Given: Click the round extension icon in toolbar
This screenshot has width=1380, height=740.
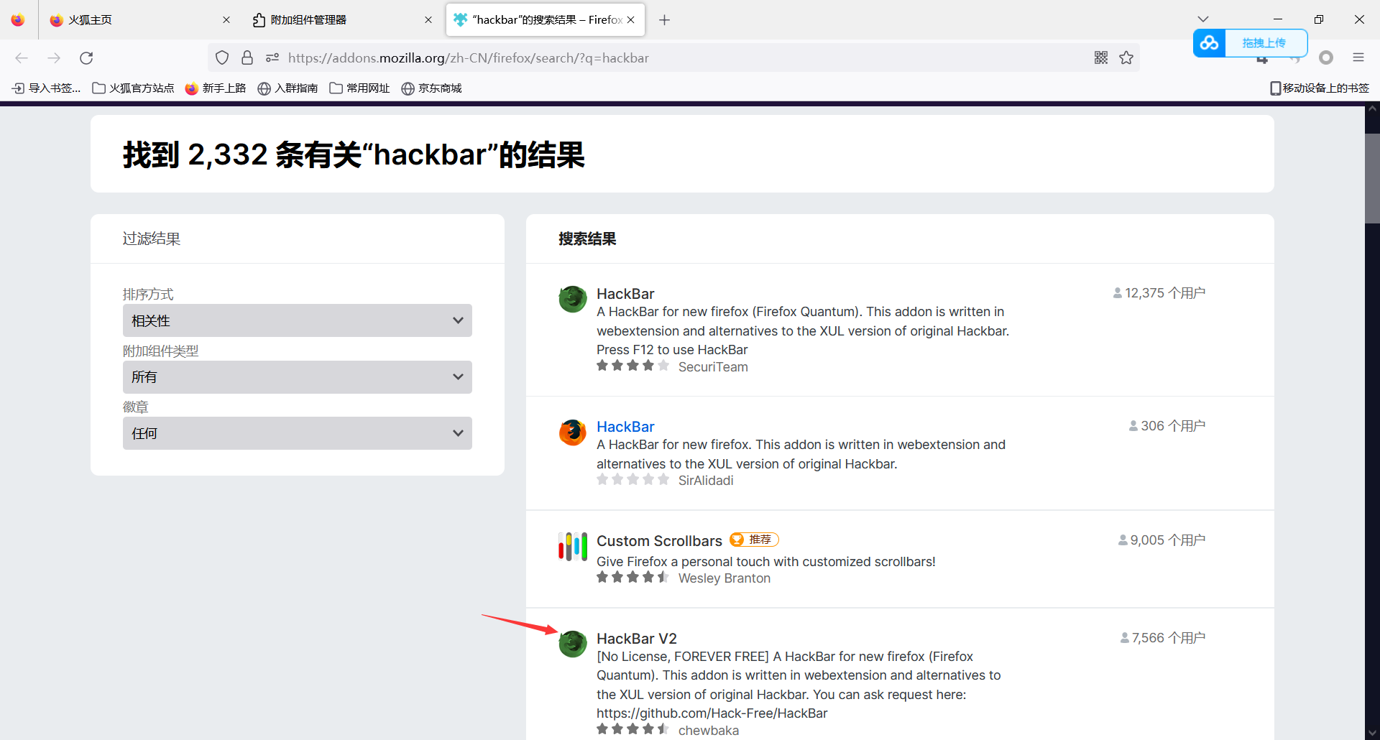Looking at the screenshot, I should click(1326, 57).
